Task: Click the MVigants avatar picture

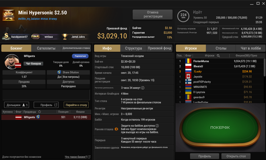Action: pos(11,62)
